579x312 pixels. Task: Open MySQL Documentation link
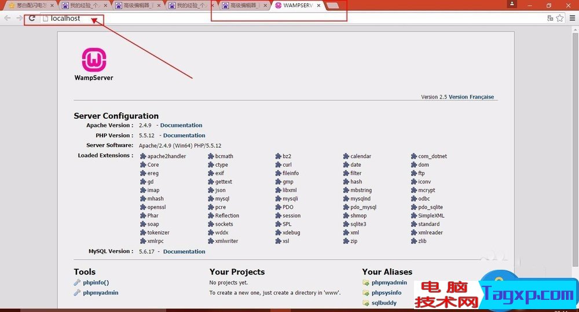click(x=184, y=251)
